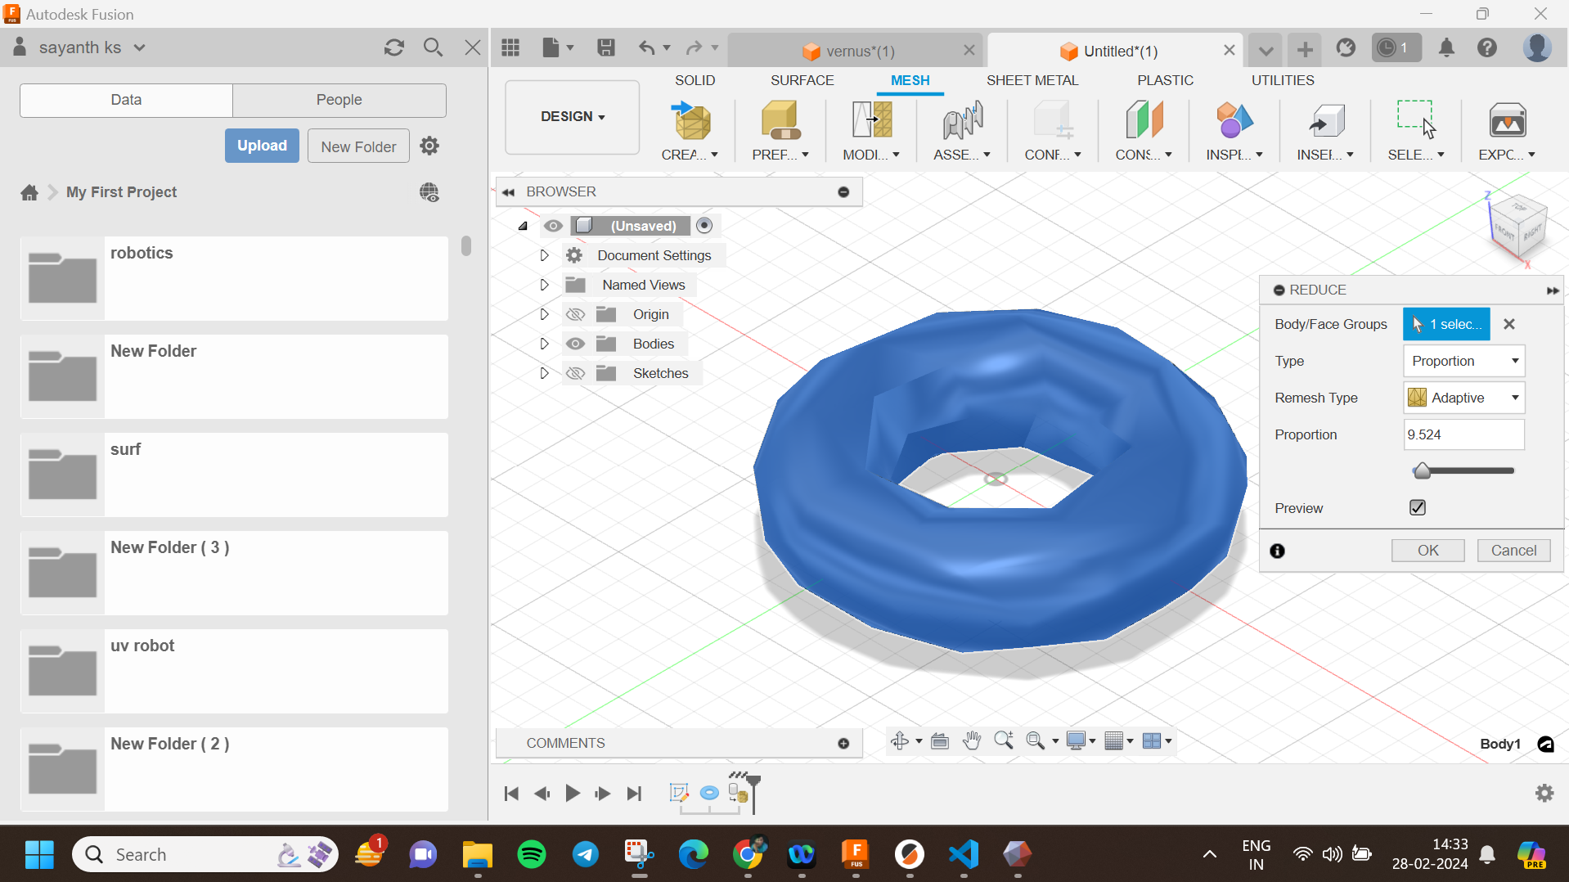Screen dimensions: 1569x882
Task: Switch to the PLASTIC tab
Action: coord(1165,80)
